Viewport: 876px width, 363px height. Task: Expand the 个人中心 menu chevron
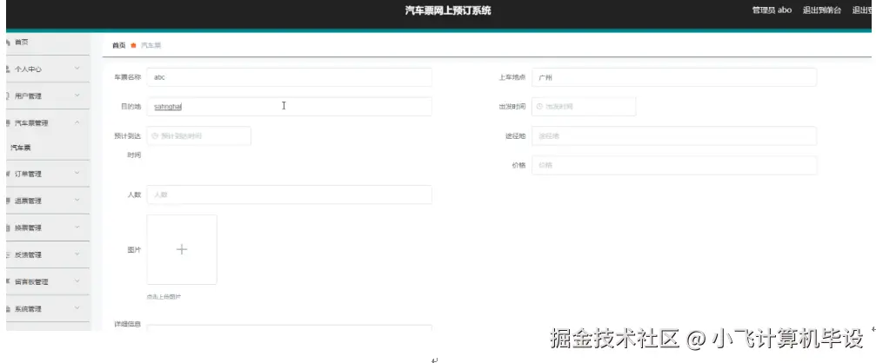(x=77, y=69)
